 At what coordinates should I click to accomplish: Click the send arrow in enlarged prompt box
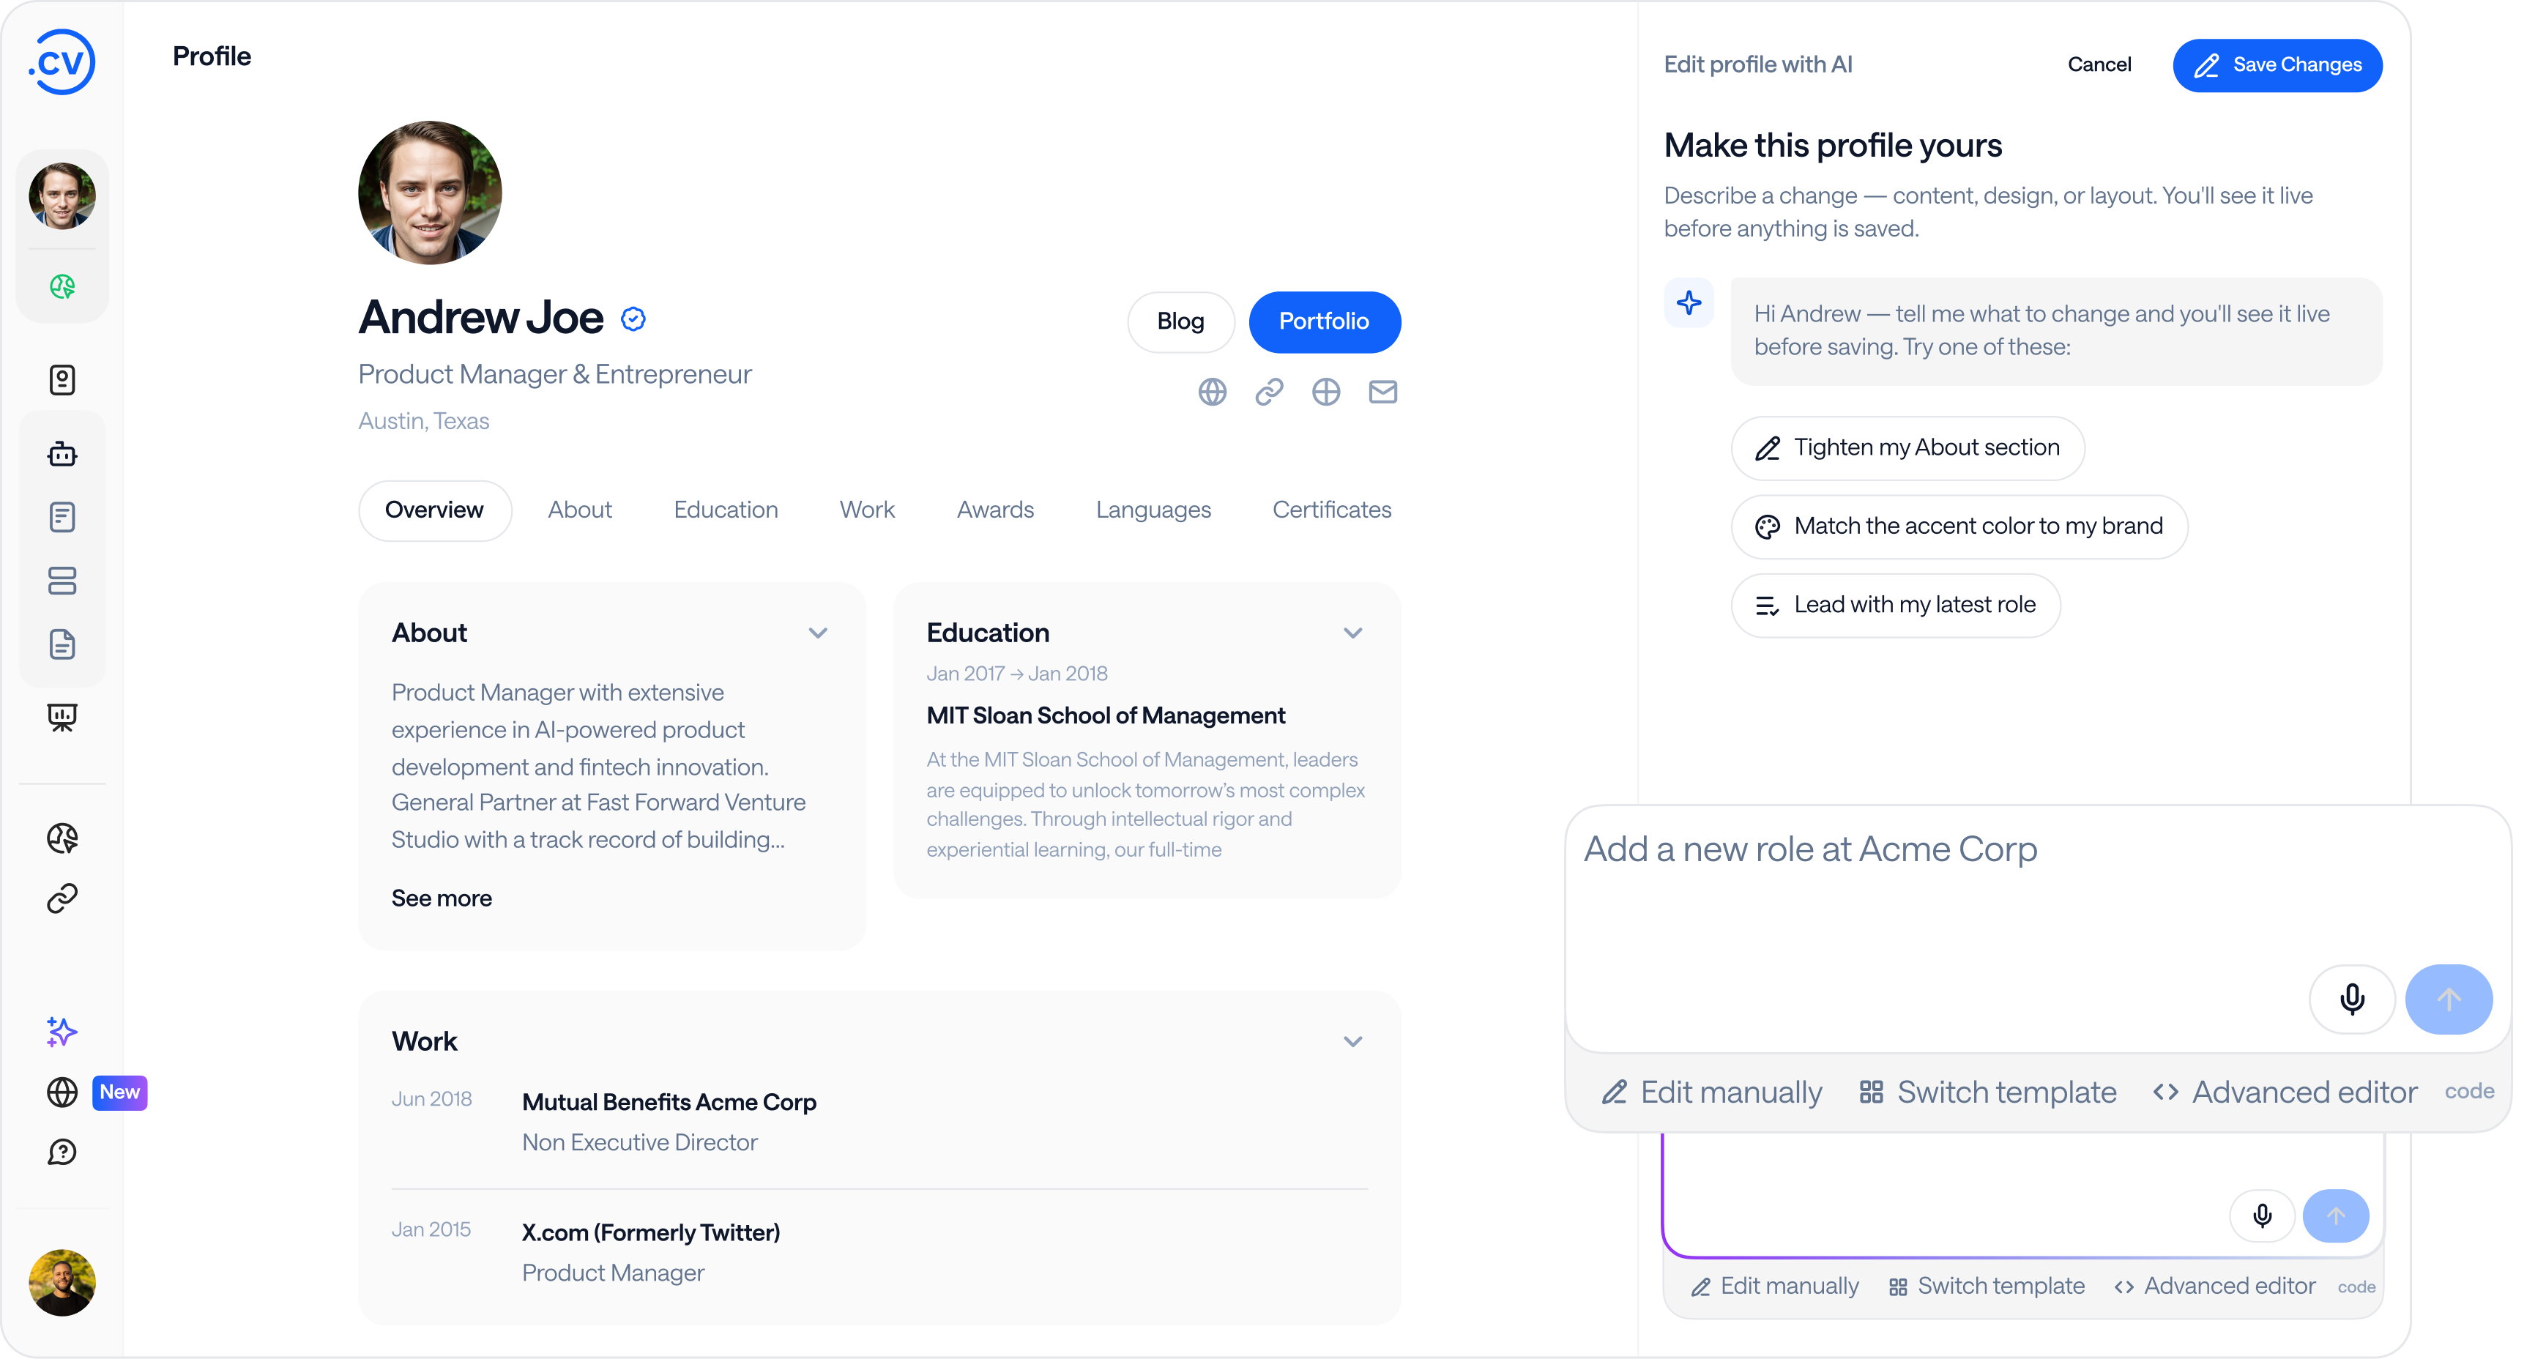pyautogui.click(x=2448, y=999)
